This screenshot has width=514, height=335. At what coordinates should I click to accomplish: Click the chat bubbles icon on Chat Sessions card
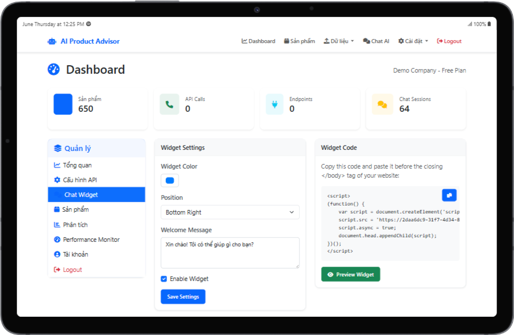pyautogui.click(x=382, y=104)
